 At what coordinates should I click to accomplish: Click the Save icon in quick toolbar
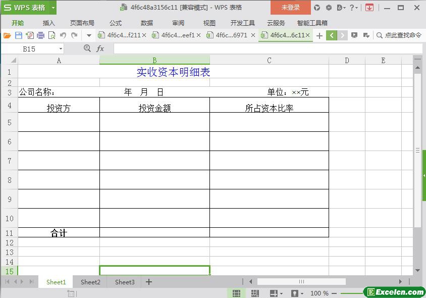point(19,35)
